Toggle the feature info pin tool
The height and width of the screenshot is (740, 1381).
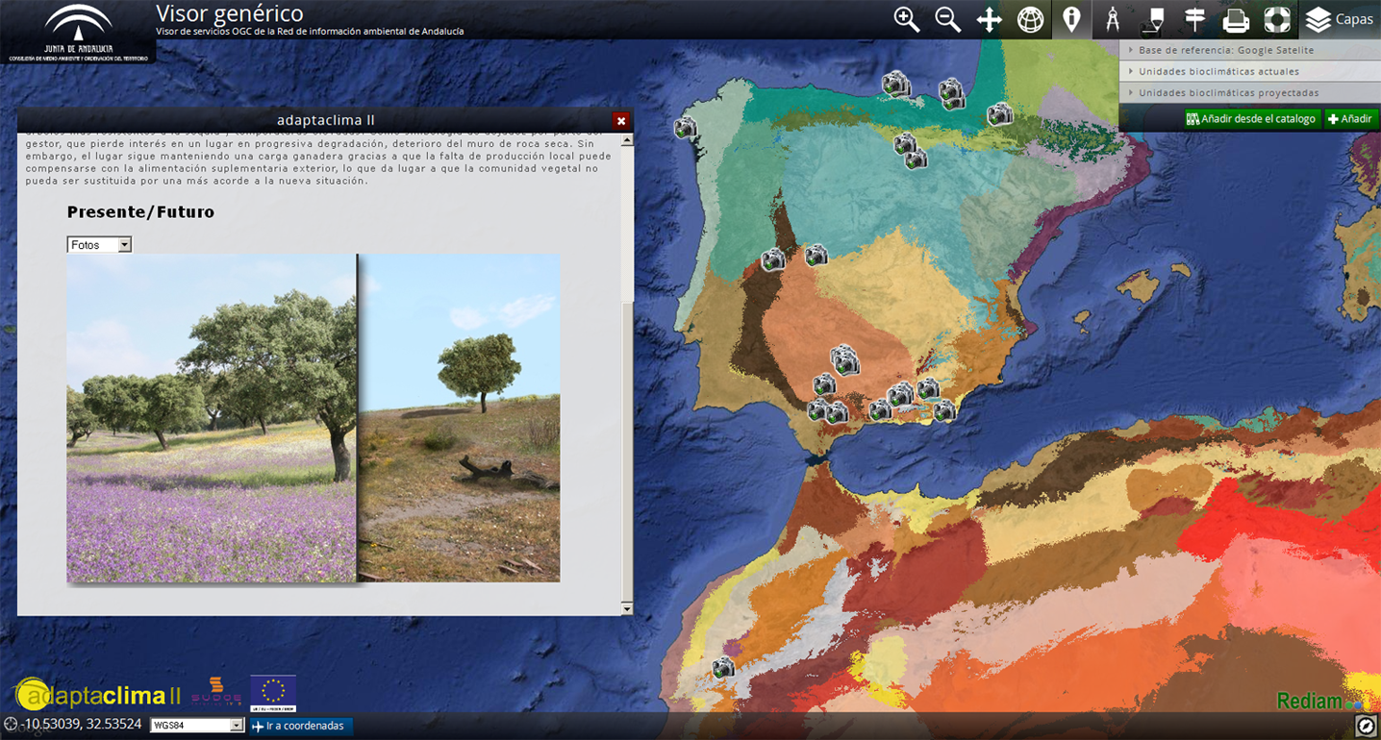click(1071, 20)
